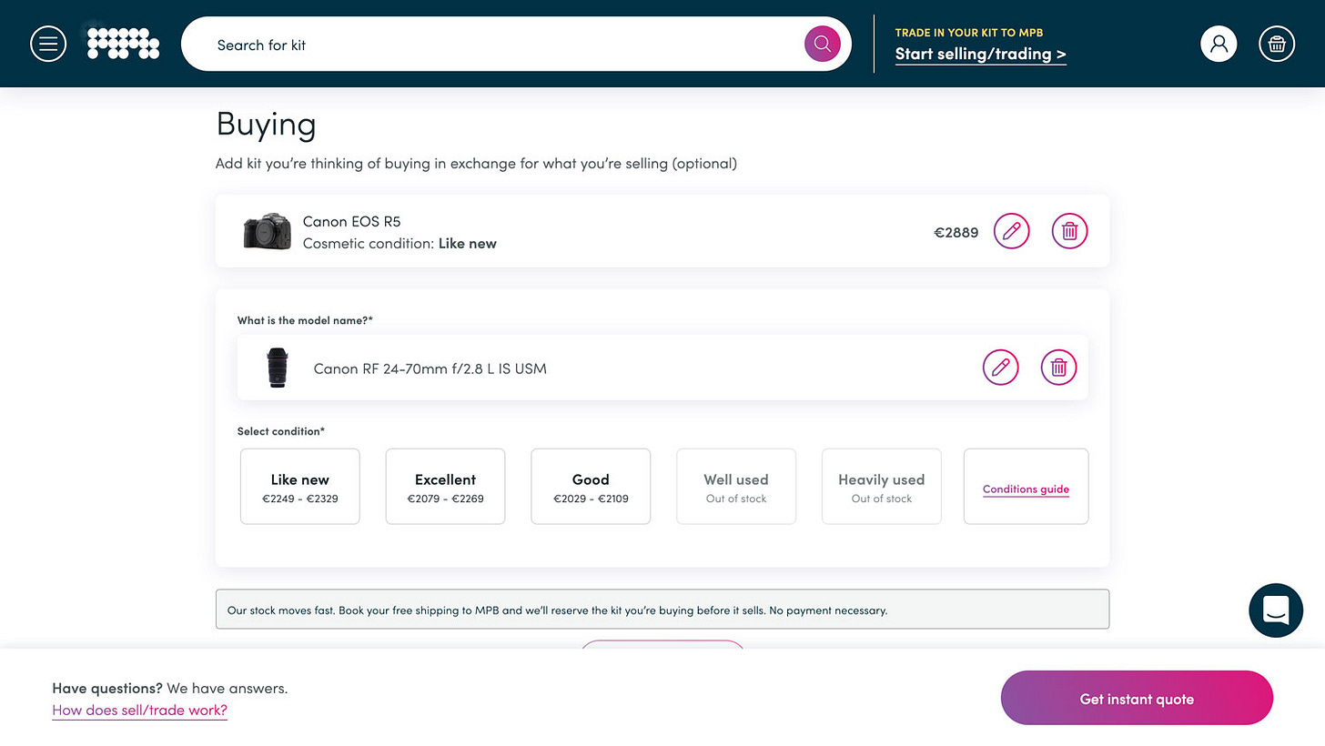Click the magenta search magnifier button
Image resolution: width=1325 pixels, height=746 pixels.
[x=822, y=44]
